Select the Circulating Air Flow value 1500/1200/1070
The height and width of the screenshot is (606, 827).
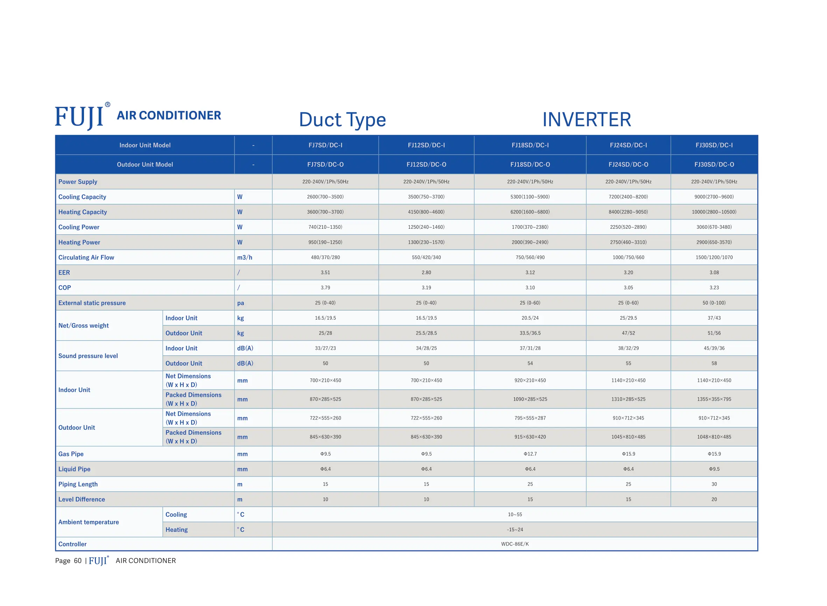(714, 257)
